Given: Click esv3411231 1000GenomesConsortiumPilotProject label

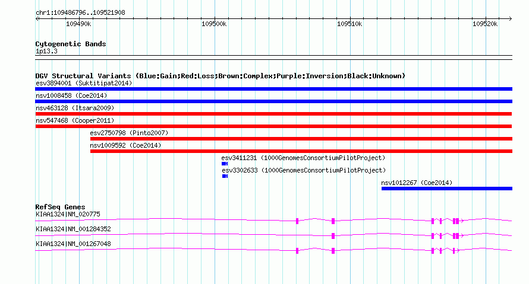Looking at the screenshot, I should 303,158.
